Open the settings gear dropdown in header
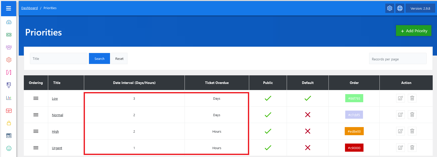The width and height of the screenshot is (437, 157). click(x=390, y=8)
